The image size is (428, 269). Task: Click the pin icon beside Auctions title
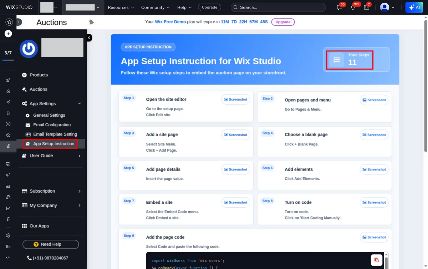91,22
